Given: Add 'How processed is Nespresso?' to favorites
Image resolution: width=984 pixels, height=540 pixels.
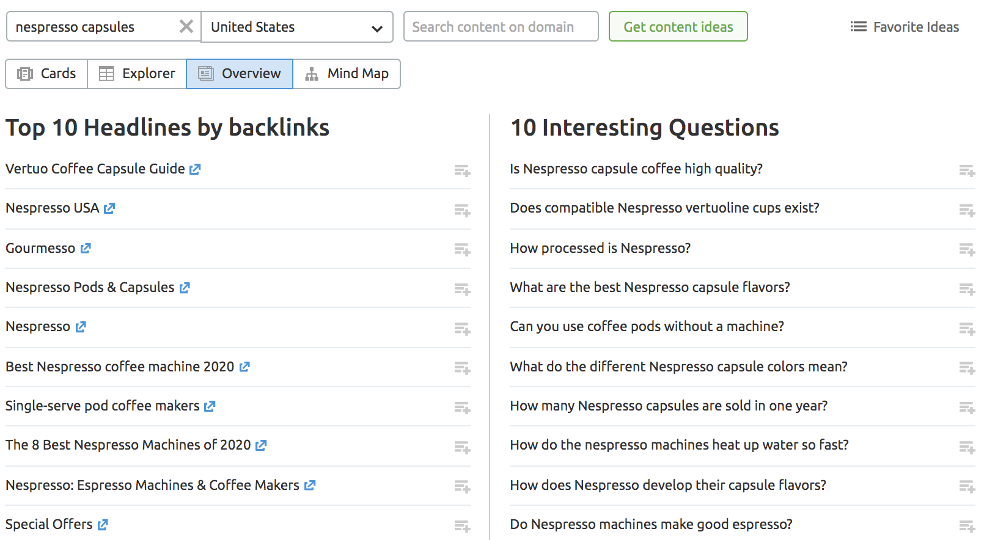Looking at the screenshot, I should tap(967, 250).
